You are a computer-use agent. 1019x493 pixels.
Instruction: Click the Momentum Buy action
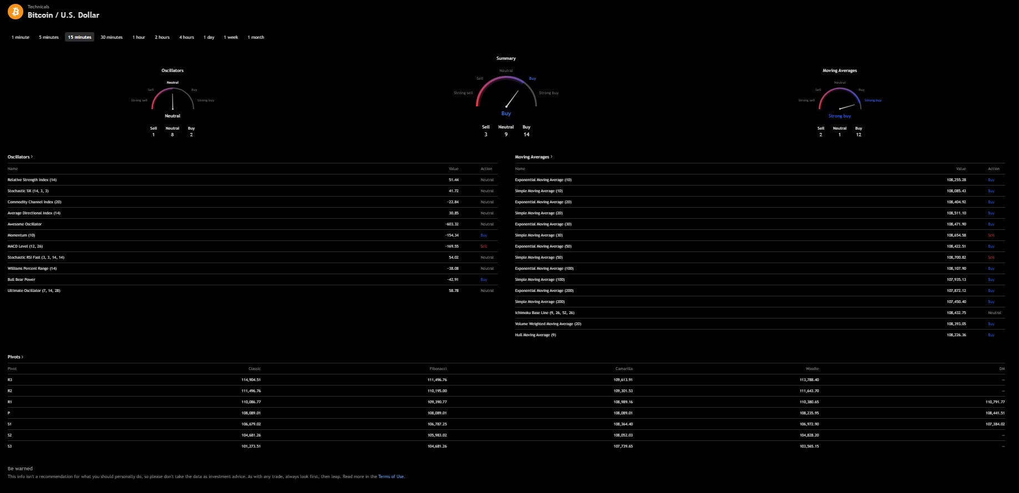pyautogui.click(x=484, y=235)
